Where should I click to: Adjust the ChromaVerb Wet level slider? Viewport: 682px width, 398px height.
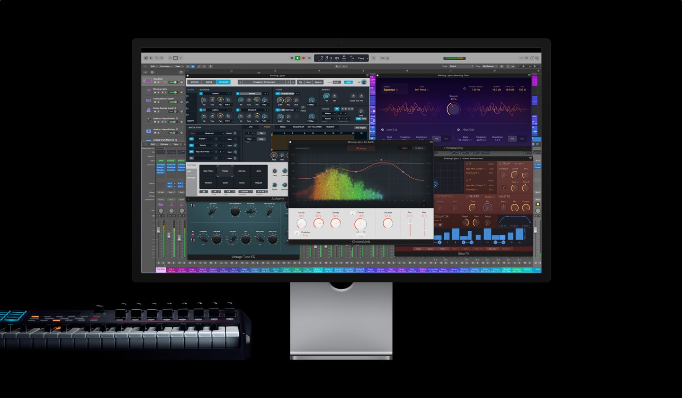[x=424, y=227]
